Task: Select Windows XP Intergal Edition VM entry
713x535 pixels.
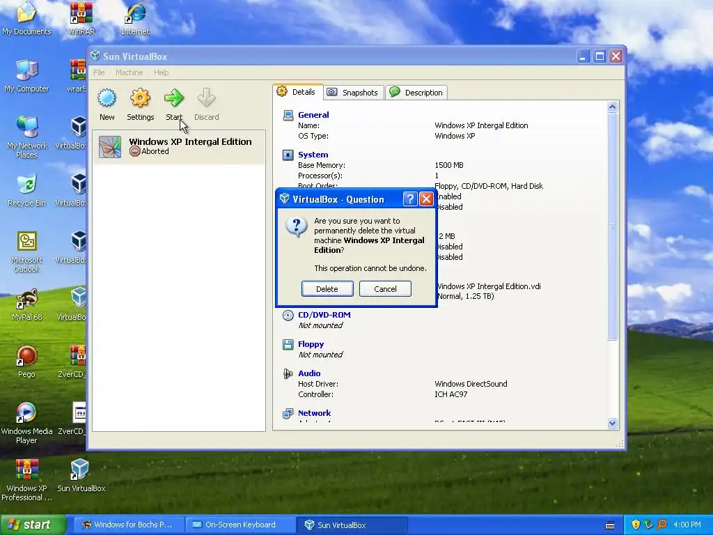Action: tap(179, 146)
